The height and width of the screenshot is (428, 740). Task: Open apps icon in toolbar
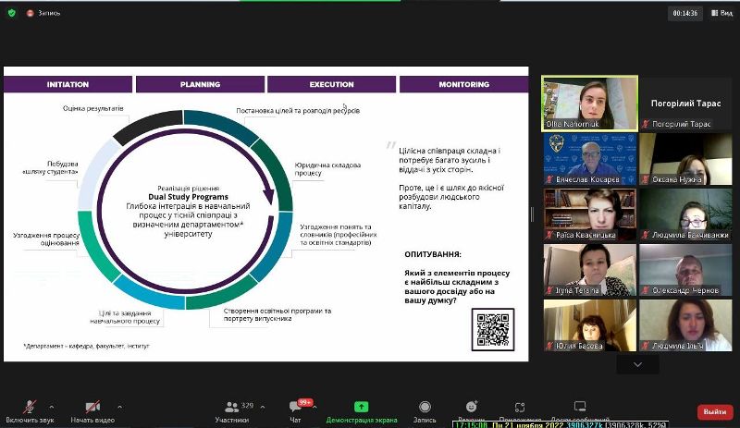(520, 407)
